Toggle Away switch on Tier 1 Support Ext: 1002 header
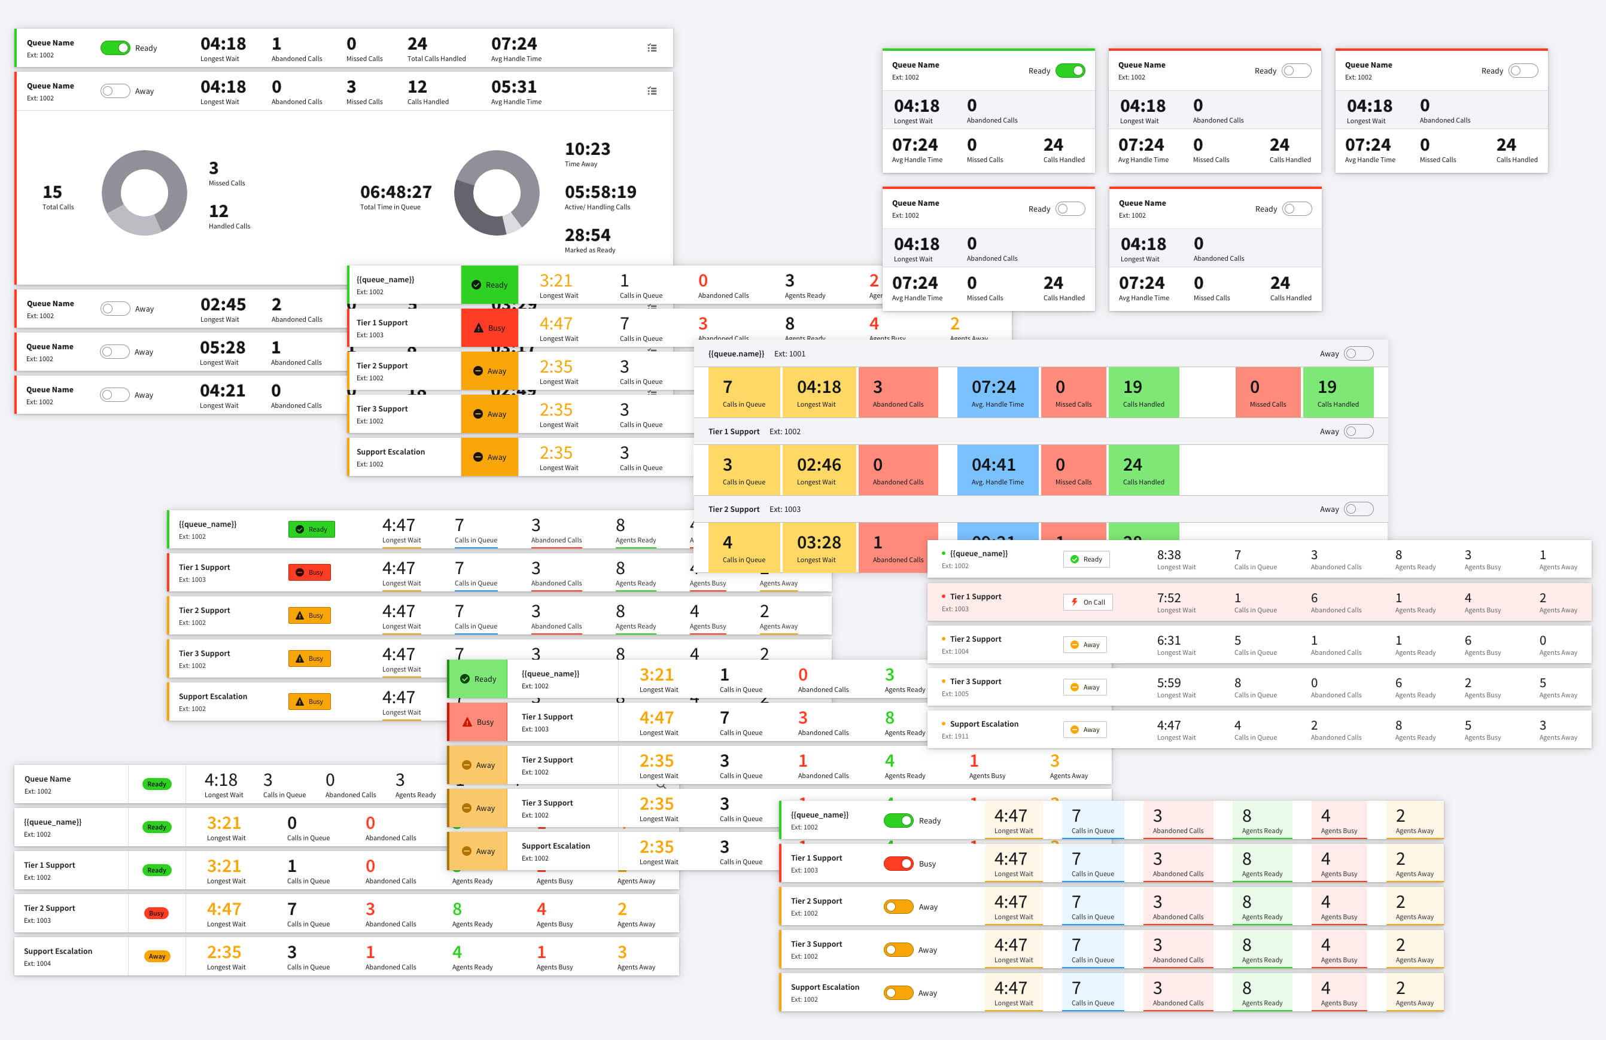The image size is (1606, 1040). point(1358,432)
